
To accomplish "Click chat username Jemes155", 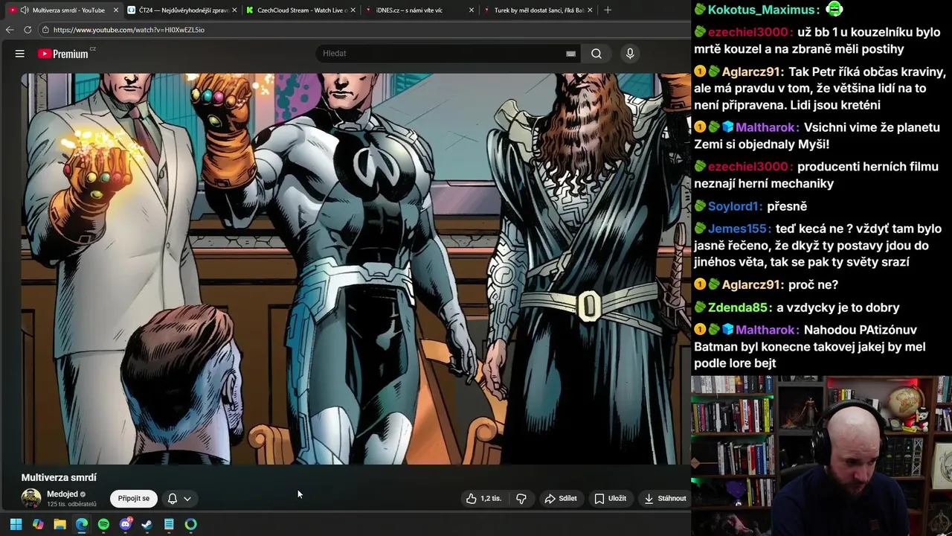I will [738, 229].
